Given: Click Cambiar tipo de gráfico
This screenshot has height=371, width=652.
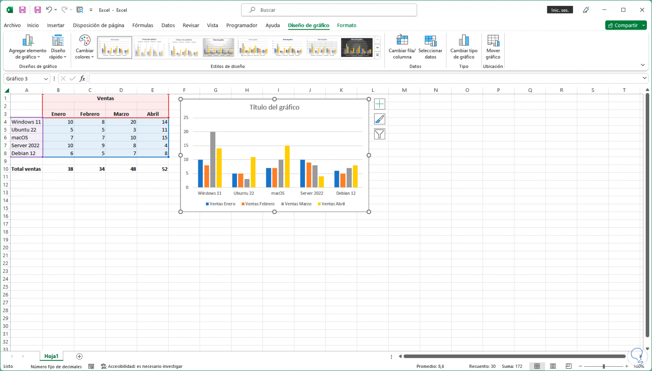Looking at the screenshot, I should click(x=464, y=47).
